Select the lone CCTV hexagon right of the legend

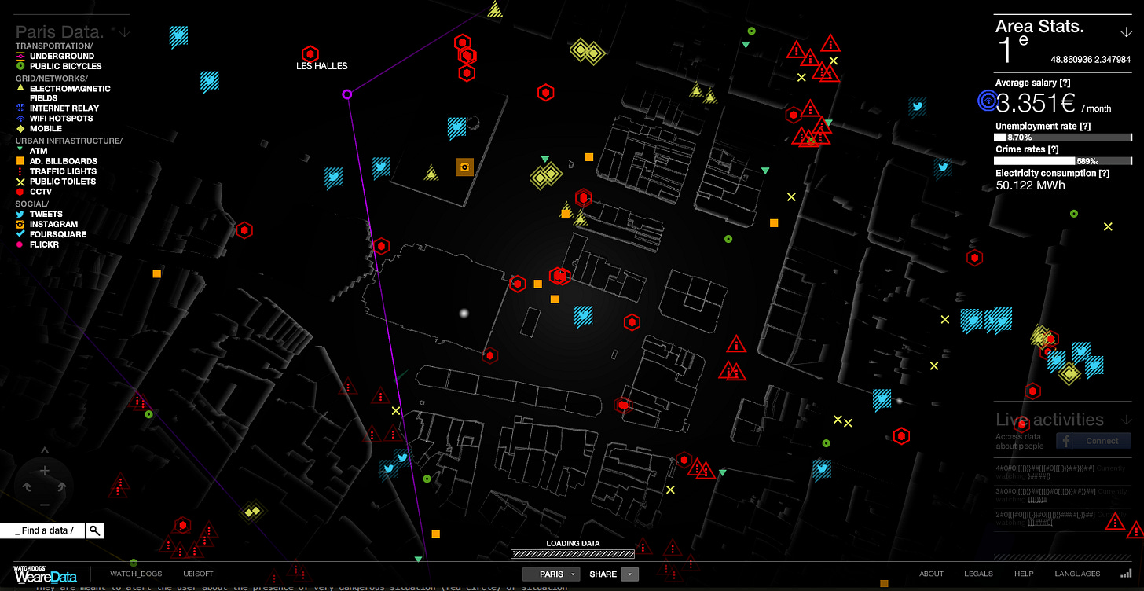[245, 230]
